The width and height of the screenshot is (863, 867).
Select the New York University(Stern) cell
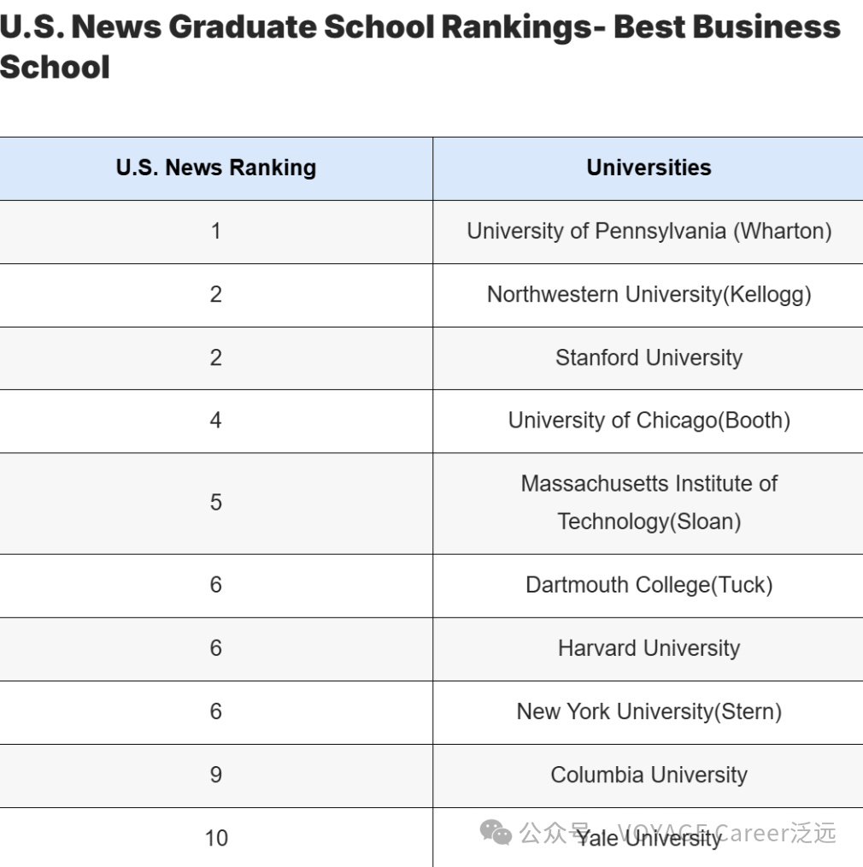pyautogui.click(x=649, y=711)
